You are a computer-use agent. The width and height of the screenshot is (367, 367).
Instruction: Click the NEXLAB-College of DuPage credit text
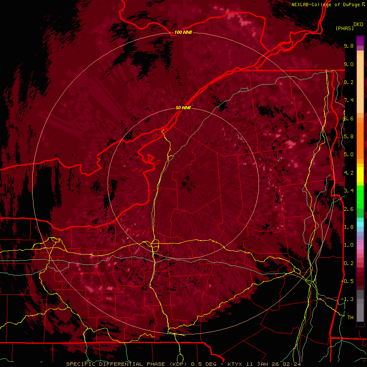(x=325, y=4)
